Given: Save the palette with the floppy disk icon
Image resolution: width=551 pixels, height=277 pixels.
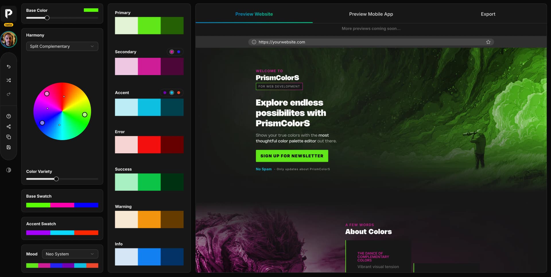Looking at the screenshot, I should [x=9, y=147].
